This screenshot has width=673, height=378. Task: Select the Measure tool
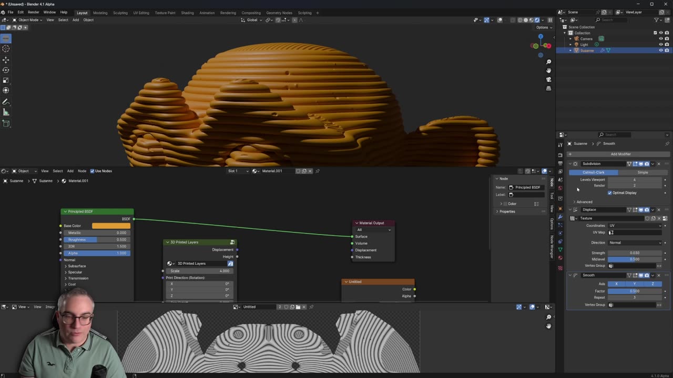click(x=6, y=112)
